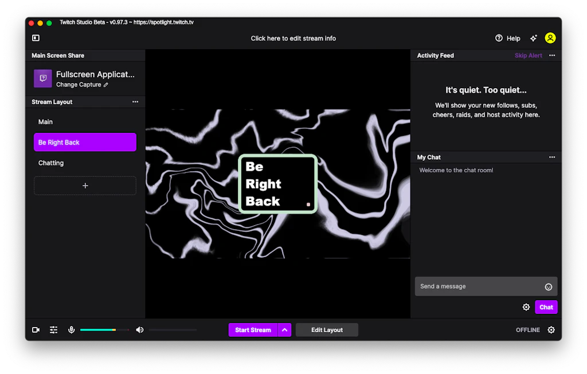Collapse the sidebar using the panel icon
Screen dimensions: 587x374
(36, 38)
